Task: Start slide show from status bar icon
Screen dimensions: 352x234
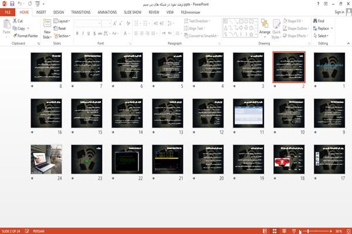Action: coord(294,231)
